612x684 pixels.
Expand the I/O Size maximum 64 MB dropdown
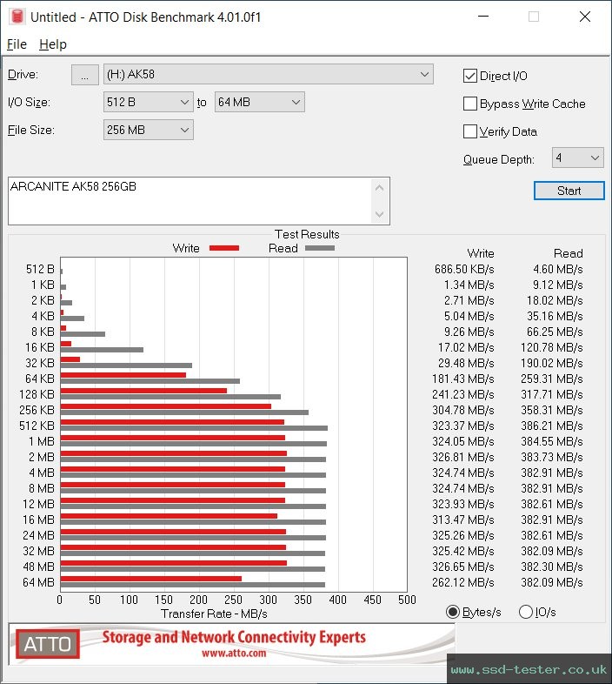click(259, 102)
